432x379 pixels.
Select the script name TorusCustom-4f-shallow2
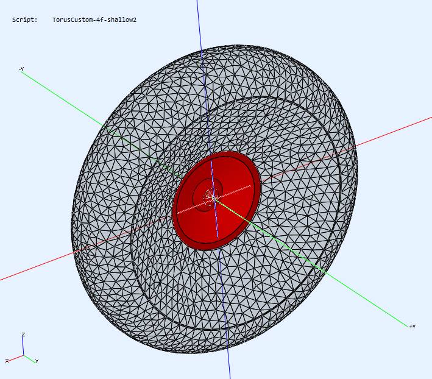coord(94,20)
